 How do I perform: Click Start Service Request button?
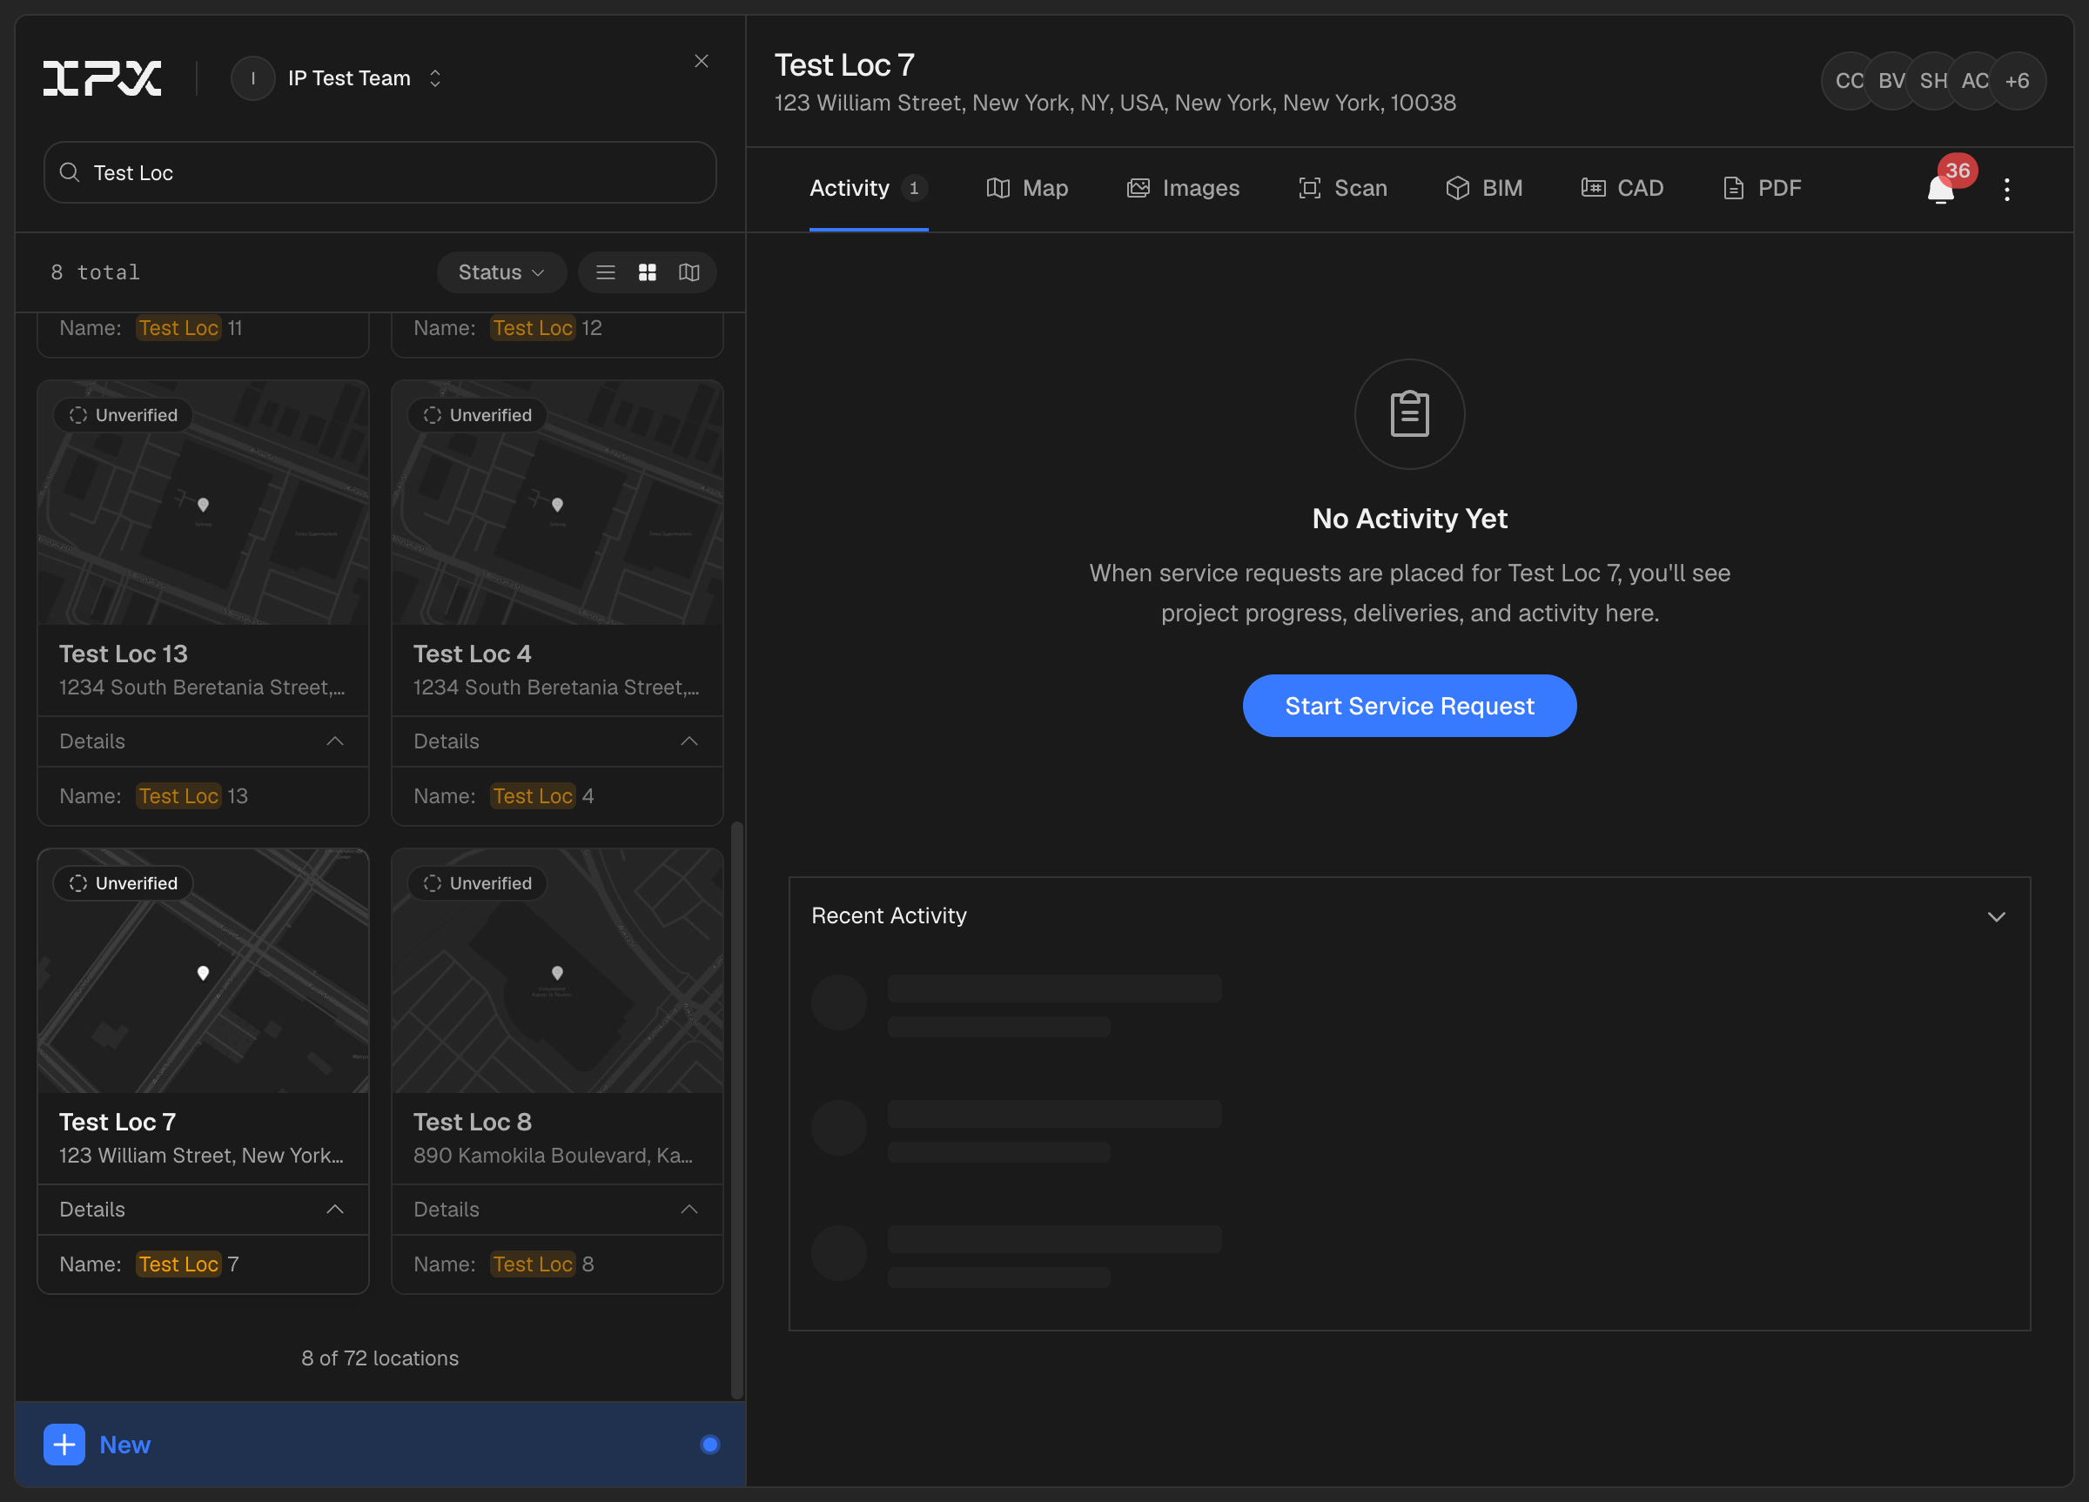pos(1408,706)
